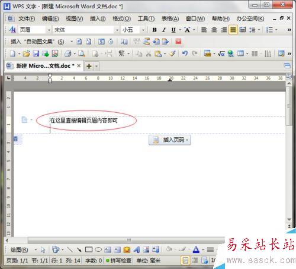Close the document tab

point(79,66)
